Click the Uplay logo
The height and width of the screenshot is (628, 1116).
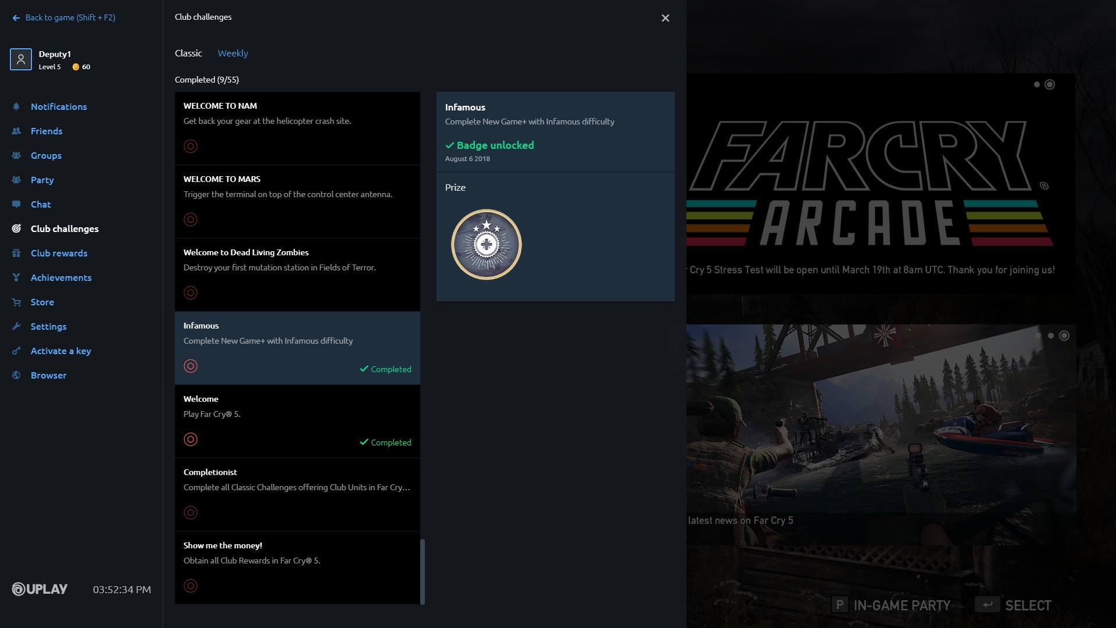(x=40, y=589)
